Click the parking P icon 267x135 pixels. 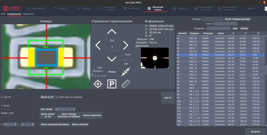pos(112,84)
